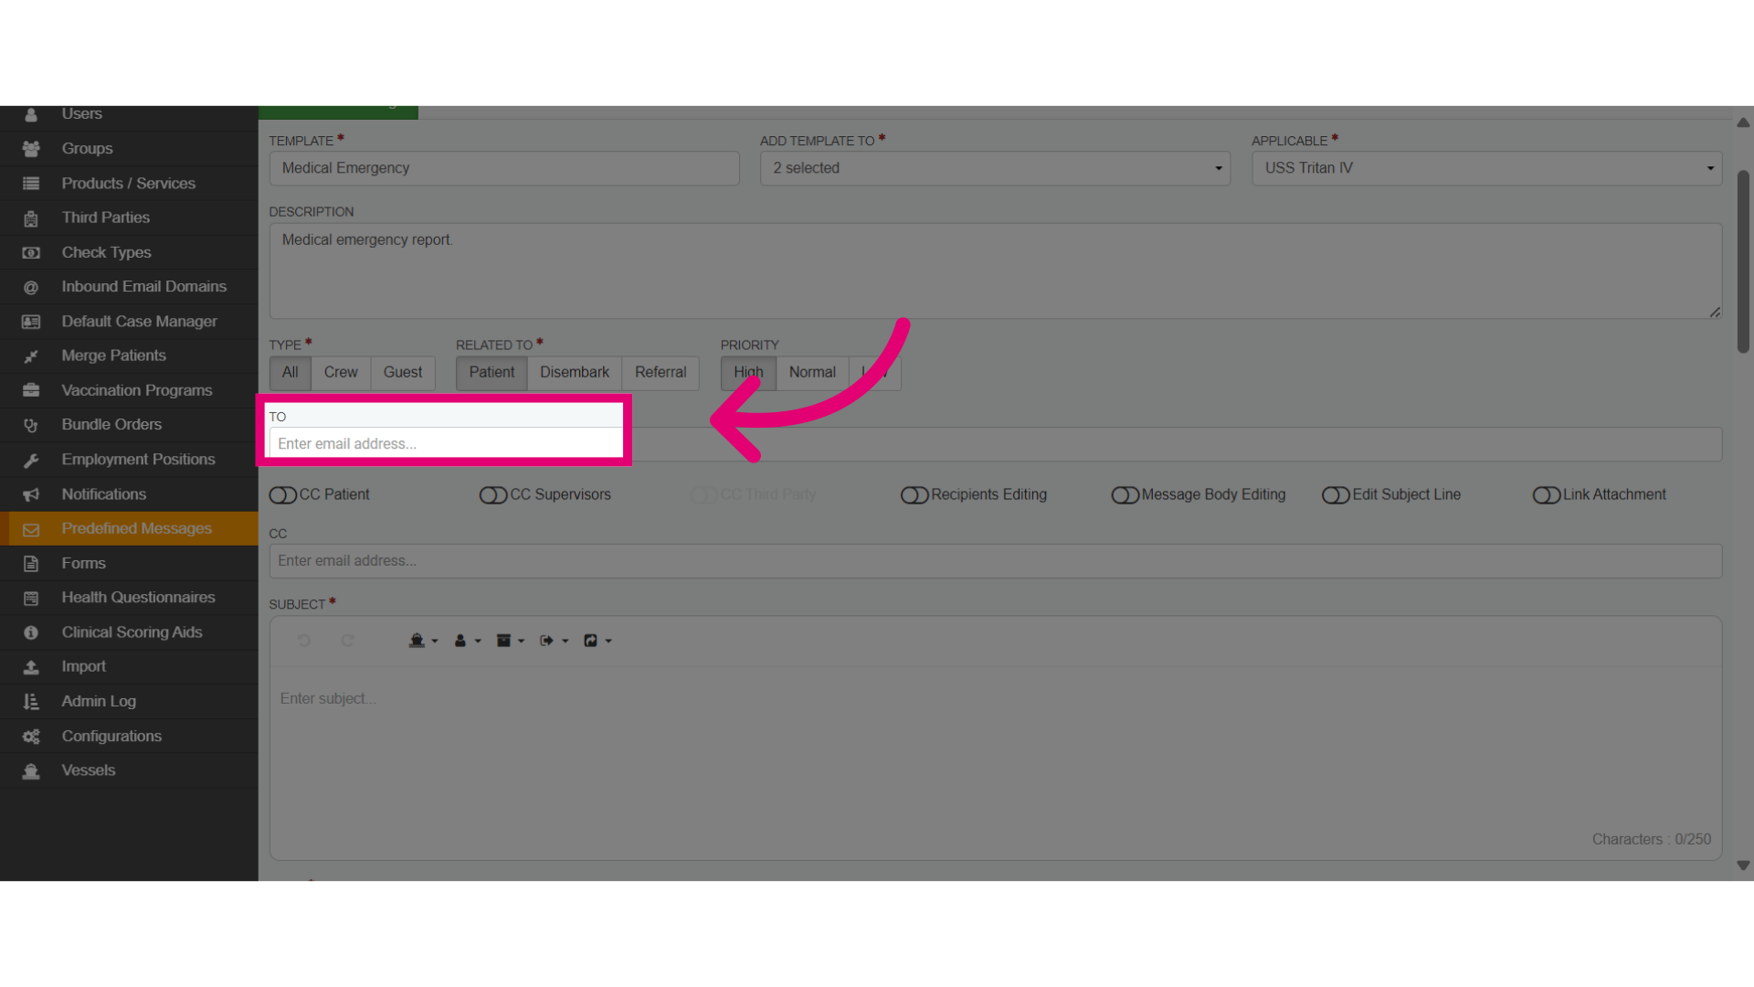Turn on the Link Attachment switch
The height and width of the screenshot is (987, 1754).
(x=1546, y=495)
